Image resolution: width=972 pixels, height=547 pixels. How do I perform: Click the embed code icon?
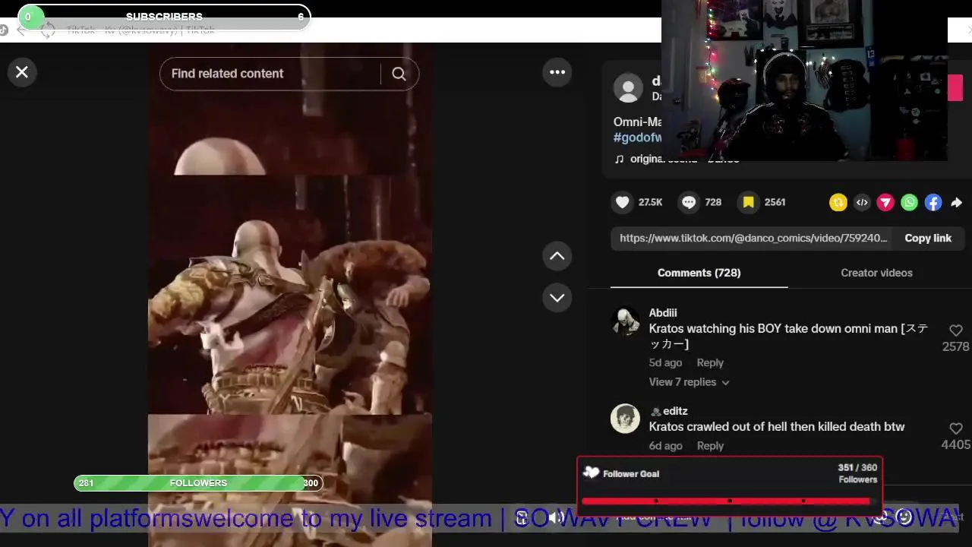(862, 202)
